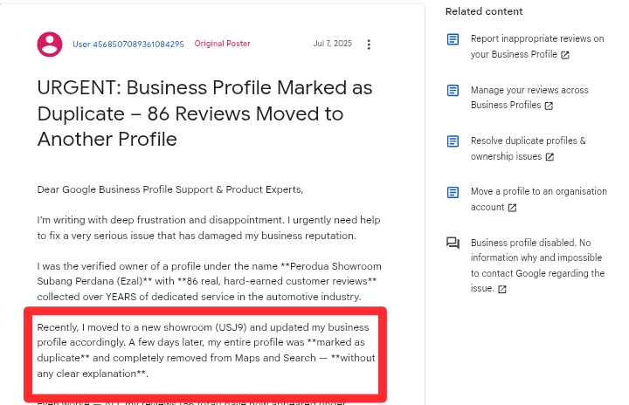Viewport: 629px width, 405px height.
Task: Click the Original Poster badge
Action: tap(222, 44)
